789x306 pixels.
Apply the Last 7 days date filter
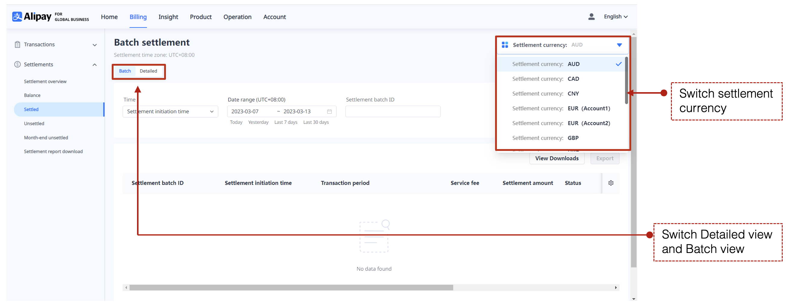point(285,122)
